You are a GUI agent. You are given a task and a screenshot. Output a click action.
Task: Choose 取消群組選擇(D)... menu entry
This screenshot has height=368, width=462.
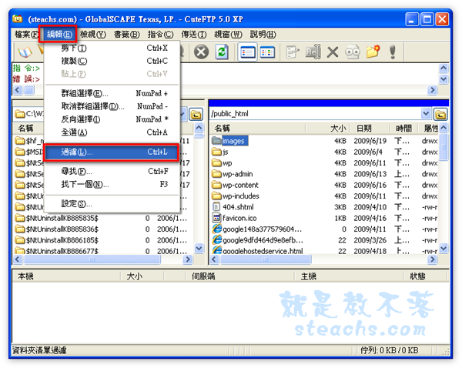(x=112, y=106)
